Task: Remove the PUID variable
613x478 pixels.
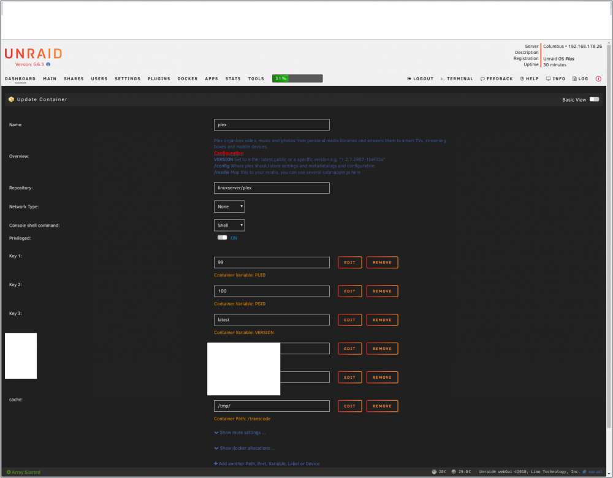Action: [x=383, y=263]
